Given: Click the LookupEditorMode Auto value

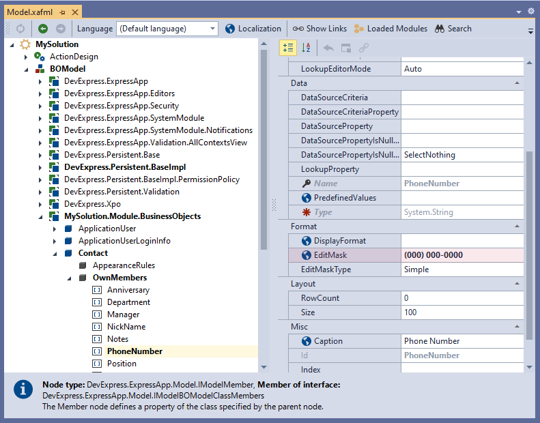Looking at the screenshot, I should [x=462, y=69].
